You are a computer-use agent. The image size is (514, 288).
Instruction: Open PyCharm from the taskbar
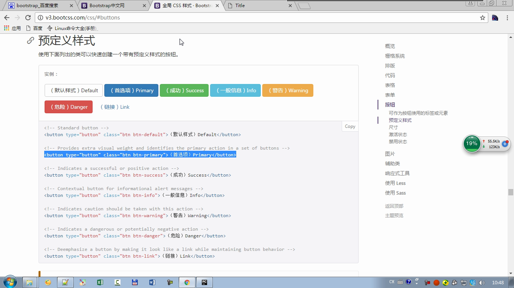(204, 282)
